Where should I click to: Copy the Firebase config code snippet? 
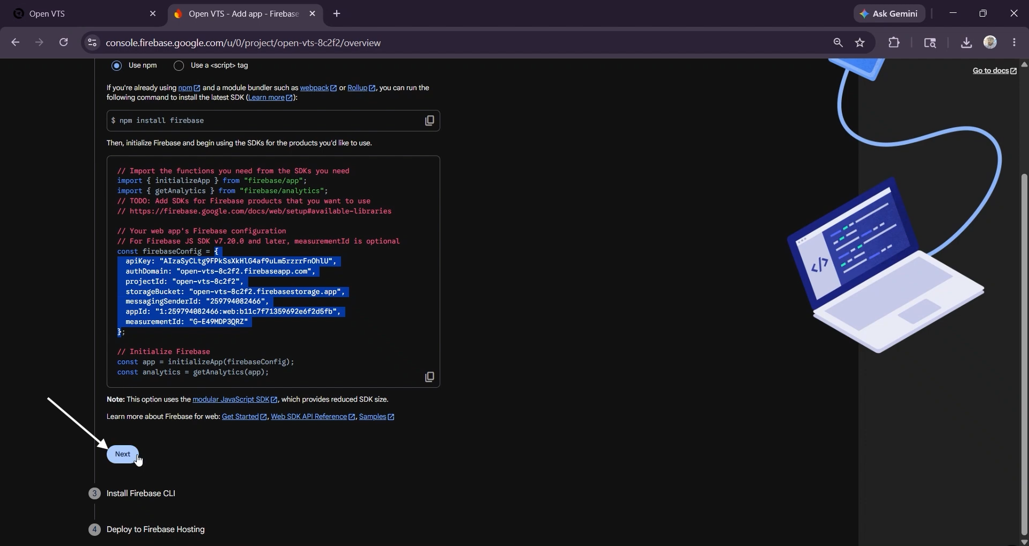tap(430, 377)
